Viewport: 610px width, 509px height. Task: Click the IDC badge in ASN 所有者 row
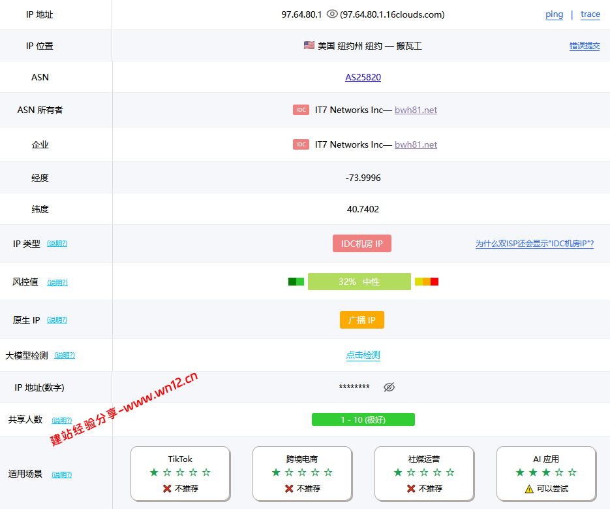tap(301, 110)
